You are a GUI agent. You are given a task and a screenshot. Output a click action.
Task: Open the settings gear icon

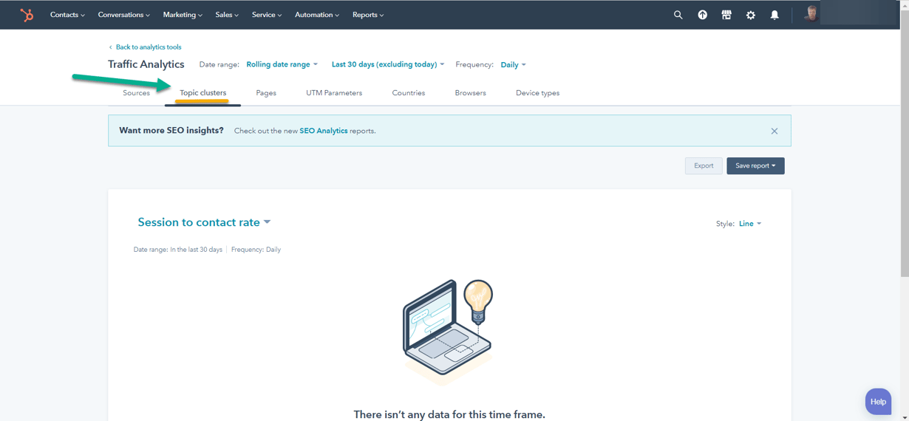pyautogui.click(x=751, y=15)
